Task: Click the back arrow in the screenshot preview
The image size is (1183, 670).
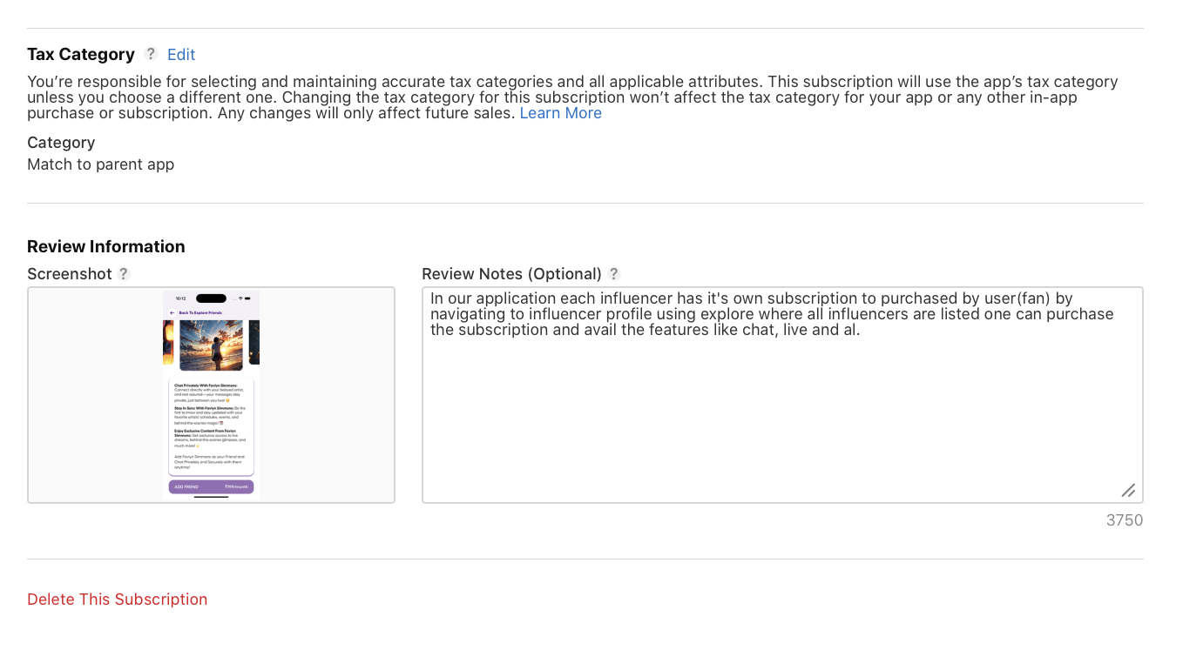Action: pos(172,312)
